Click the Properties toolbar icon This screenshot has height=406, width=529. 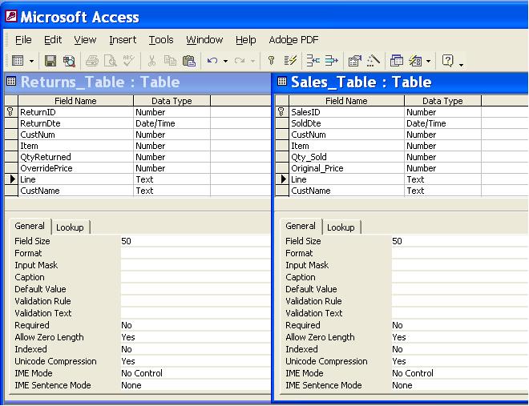(354, 61)
